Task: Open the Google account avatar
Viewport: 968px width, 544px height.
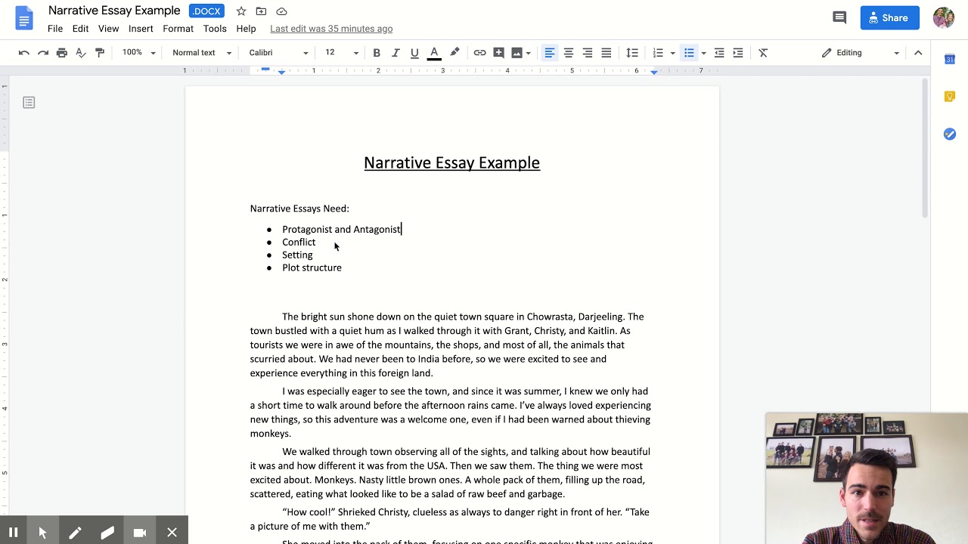Action: pos(944,18)
